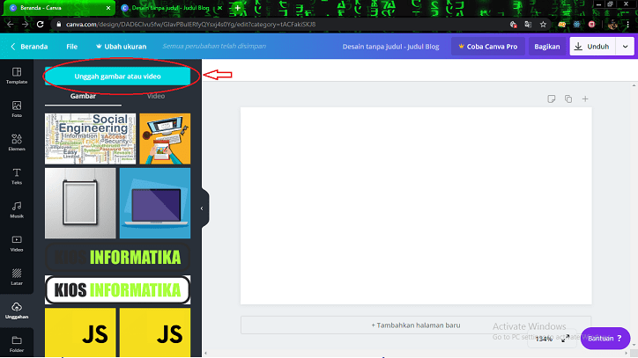
Task: Select the orange desktop illustration thumbnail
Action: [165, 139]
